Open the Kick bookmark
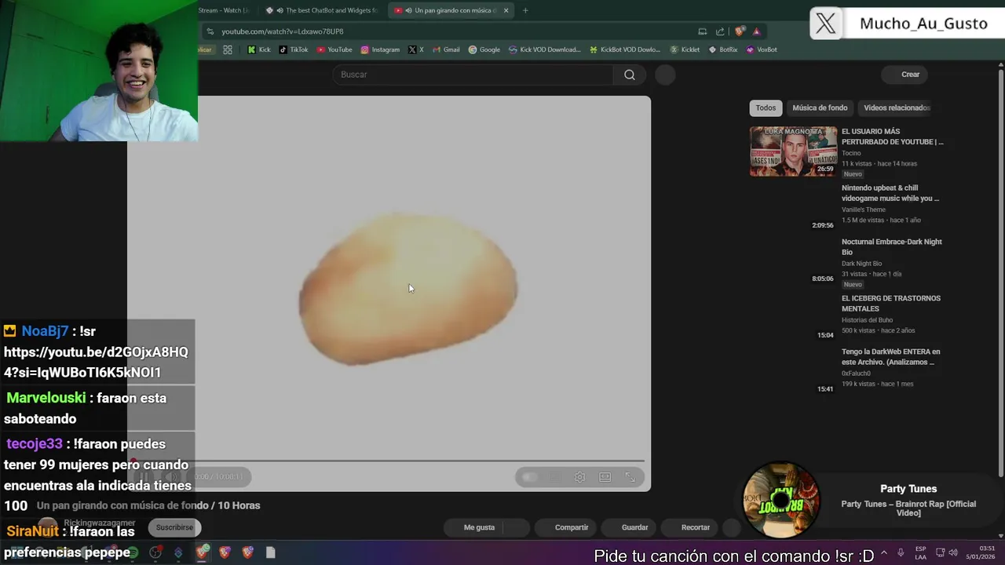The height and width of the screenshot is (565, 1005). click(x=259, y=49)
